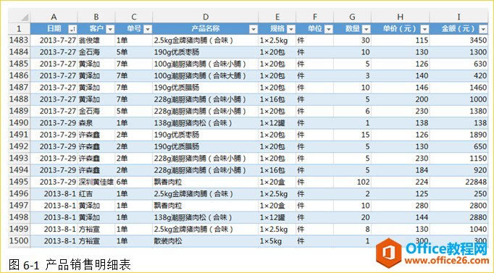Select row header 1486
This screenshot has height=273, width=494.
tap(19, 75)
